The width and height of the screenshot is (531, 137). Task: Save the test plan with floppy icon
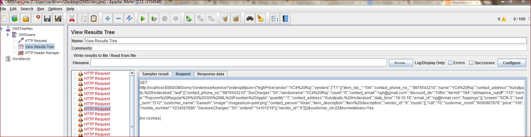(47, 19)
